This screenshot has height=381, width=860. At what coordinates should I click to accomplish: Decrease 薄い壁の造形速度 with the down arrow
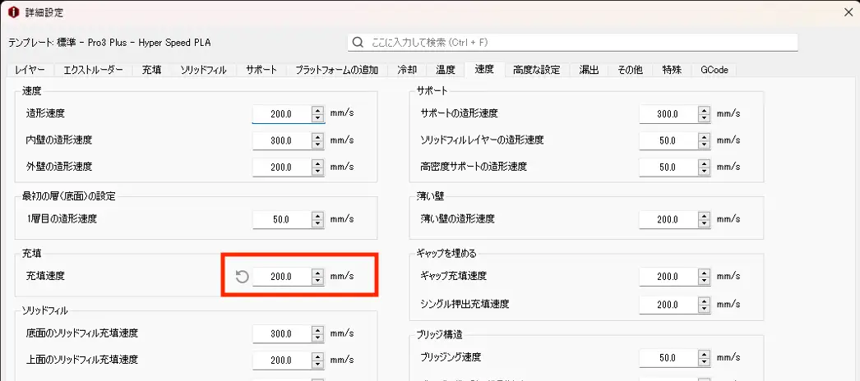(x=705, y=223)
